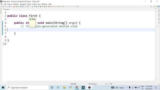Open the Windows Start menu
The width and height of the screenshot is (160, 90).
point(3,87)
